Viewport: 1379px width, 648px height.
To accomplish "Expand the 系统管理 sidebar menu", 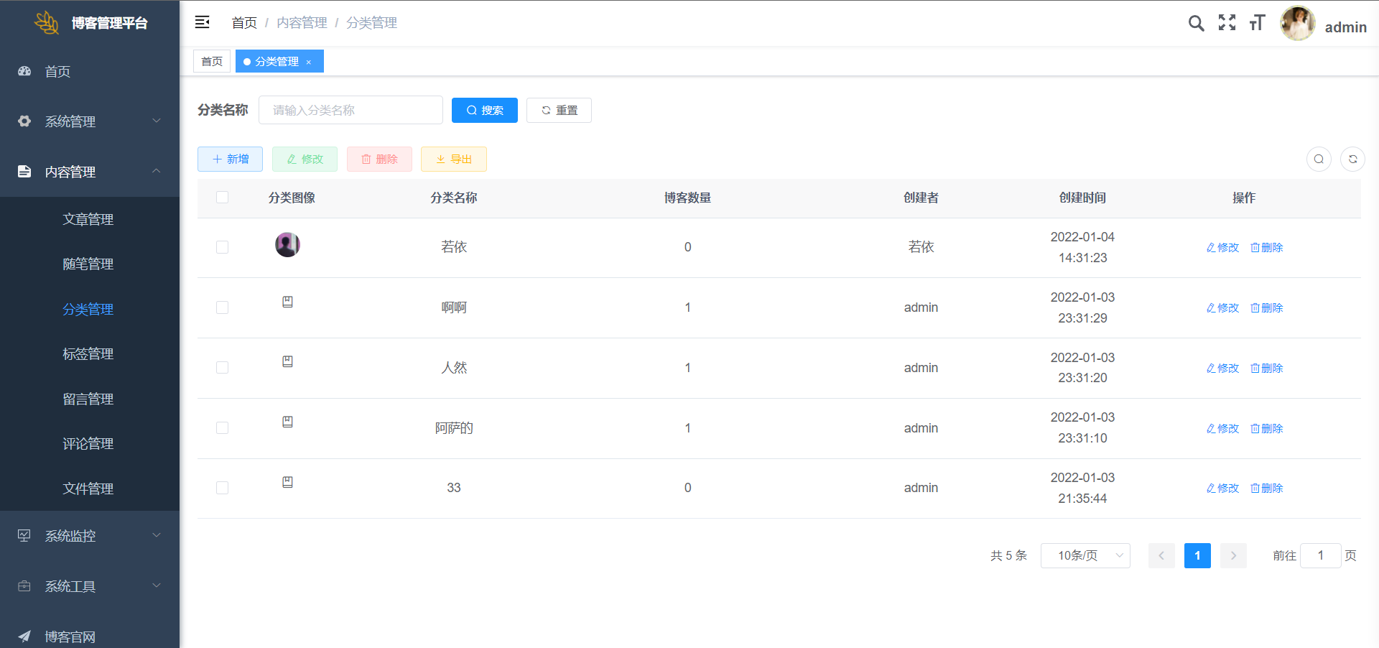I will [x=90, y=121].
